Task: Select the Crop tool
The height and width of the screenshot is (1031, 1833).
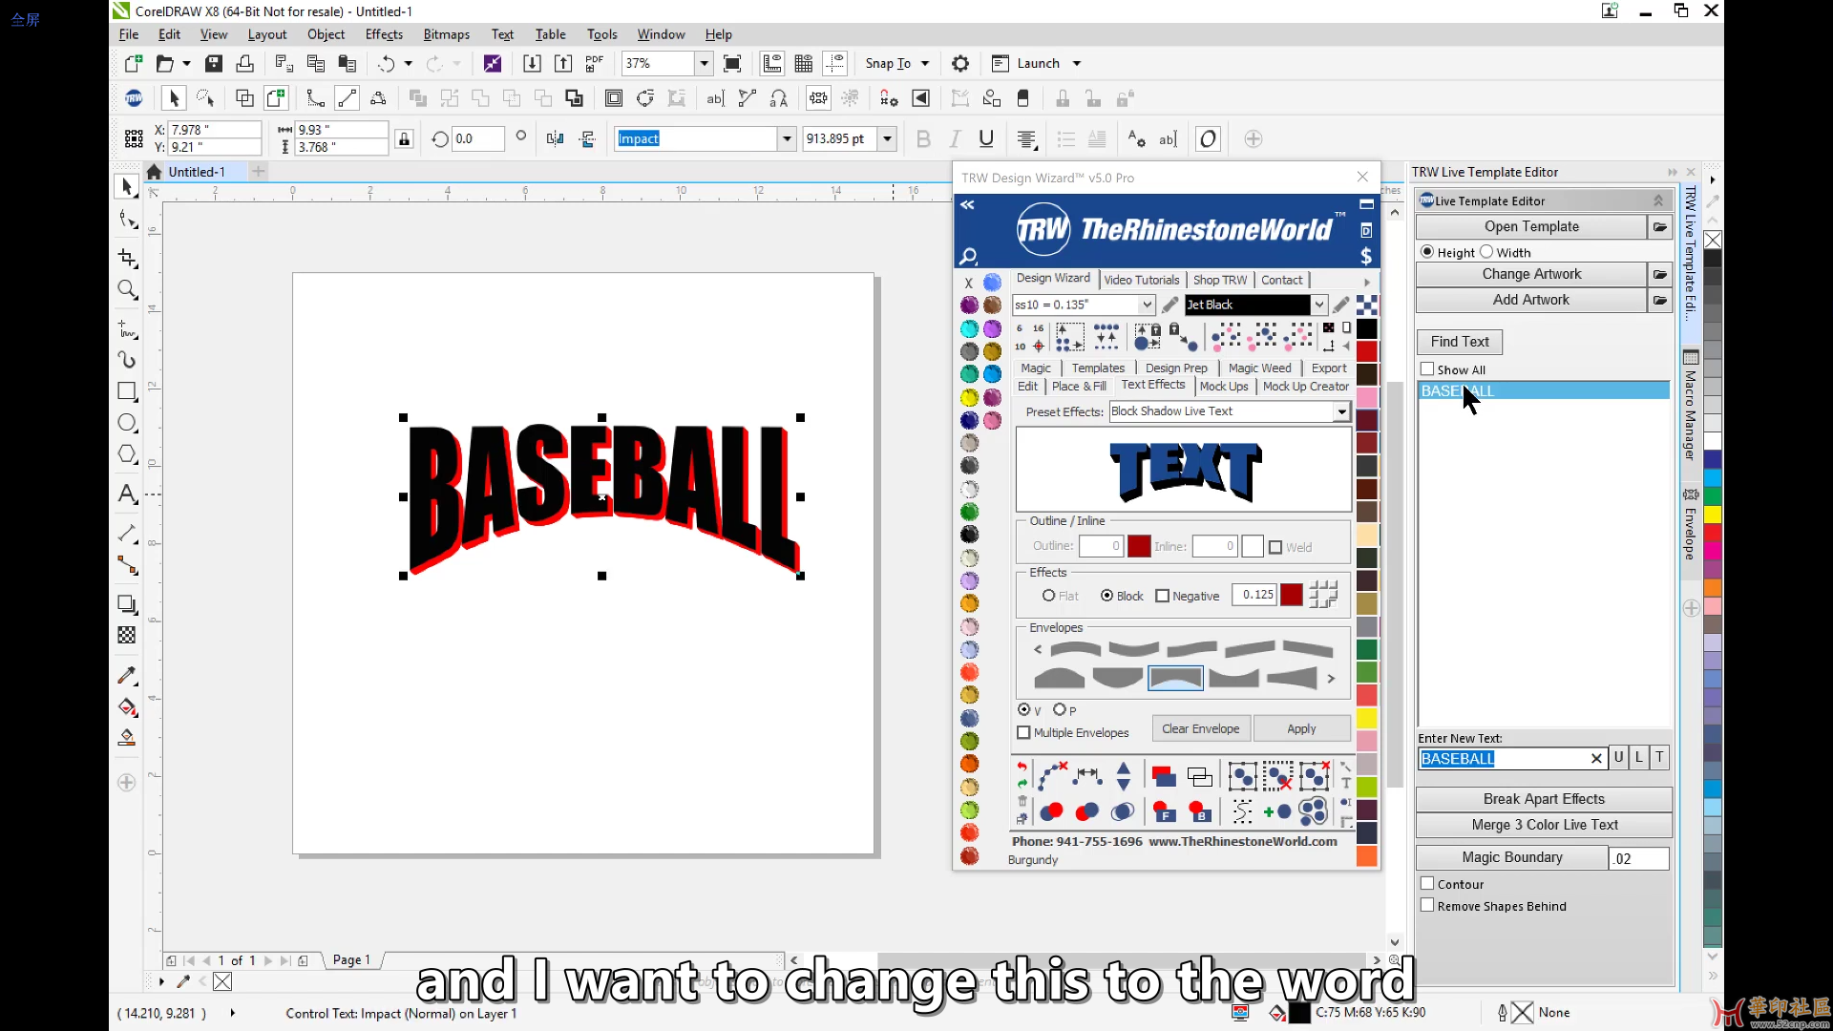Action: [x=127, y=258]
